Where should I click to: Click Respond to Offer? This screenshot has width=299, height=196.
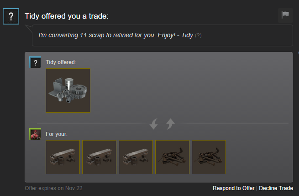pyautogui.click(x=234, y=188)
